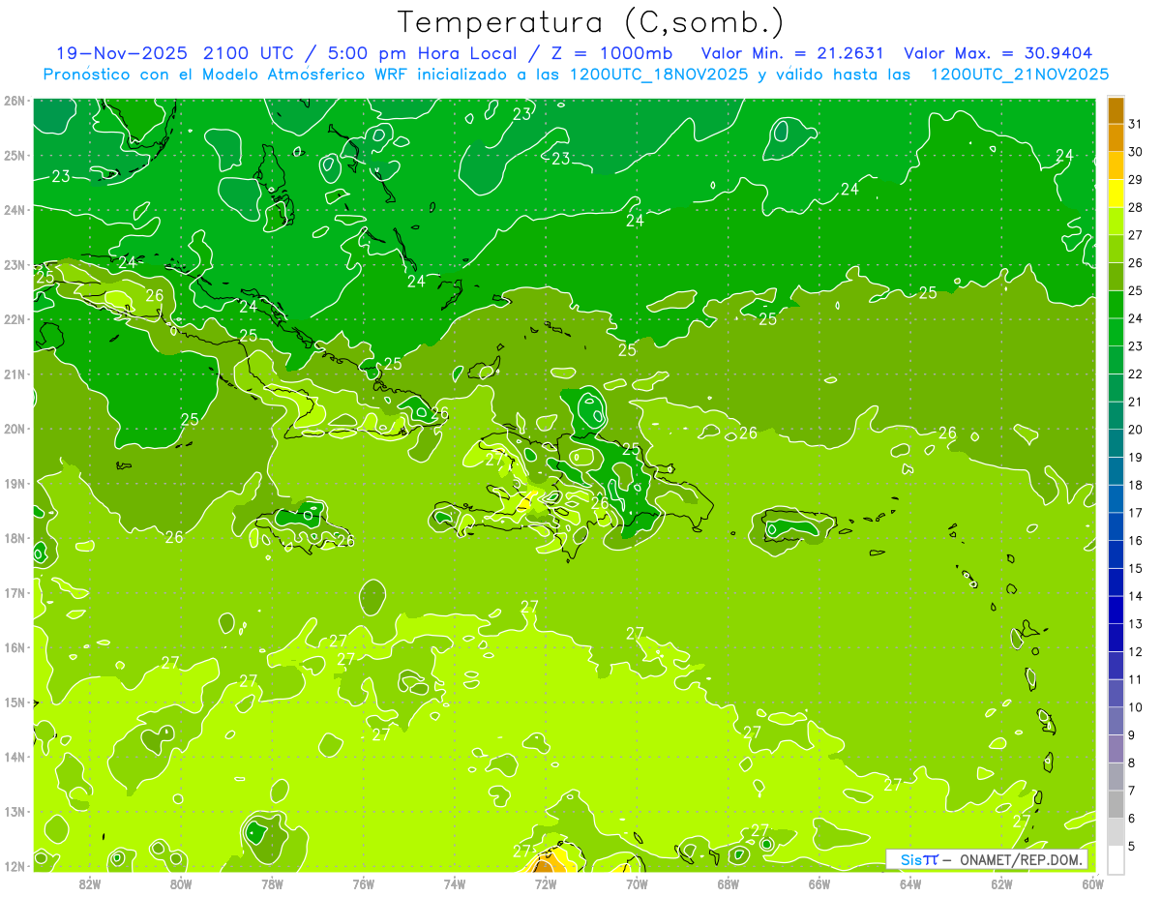This screenshot has height=897, width=1161.
Task: Click the 'Valor Min. = 21.2631' readout
Action: tap(792, 53)
